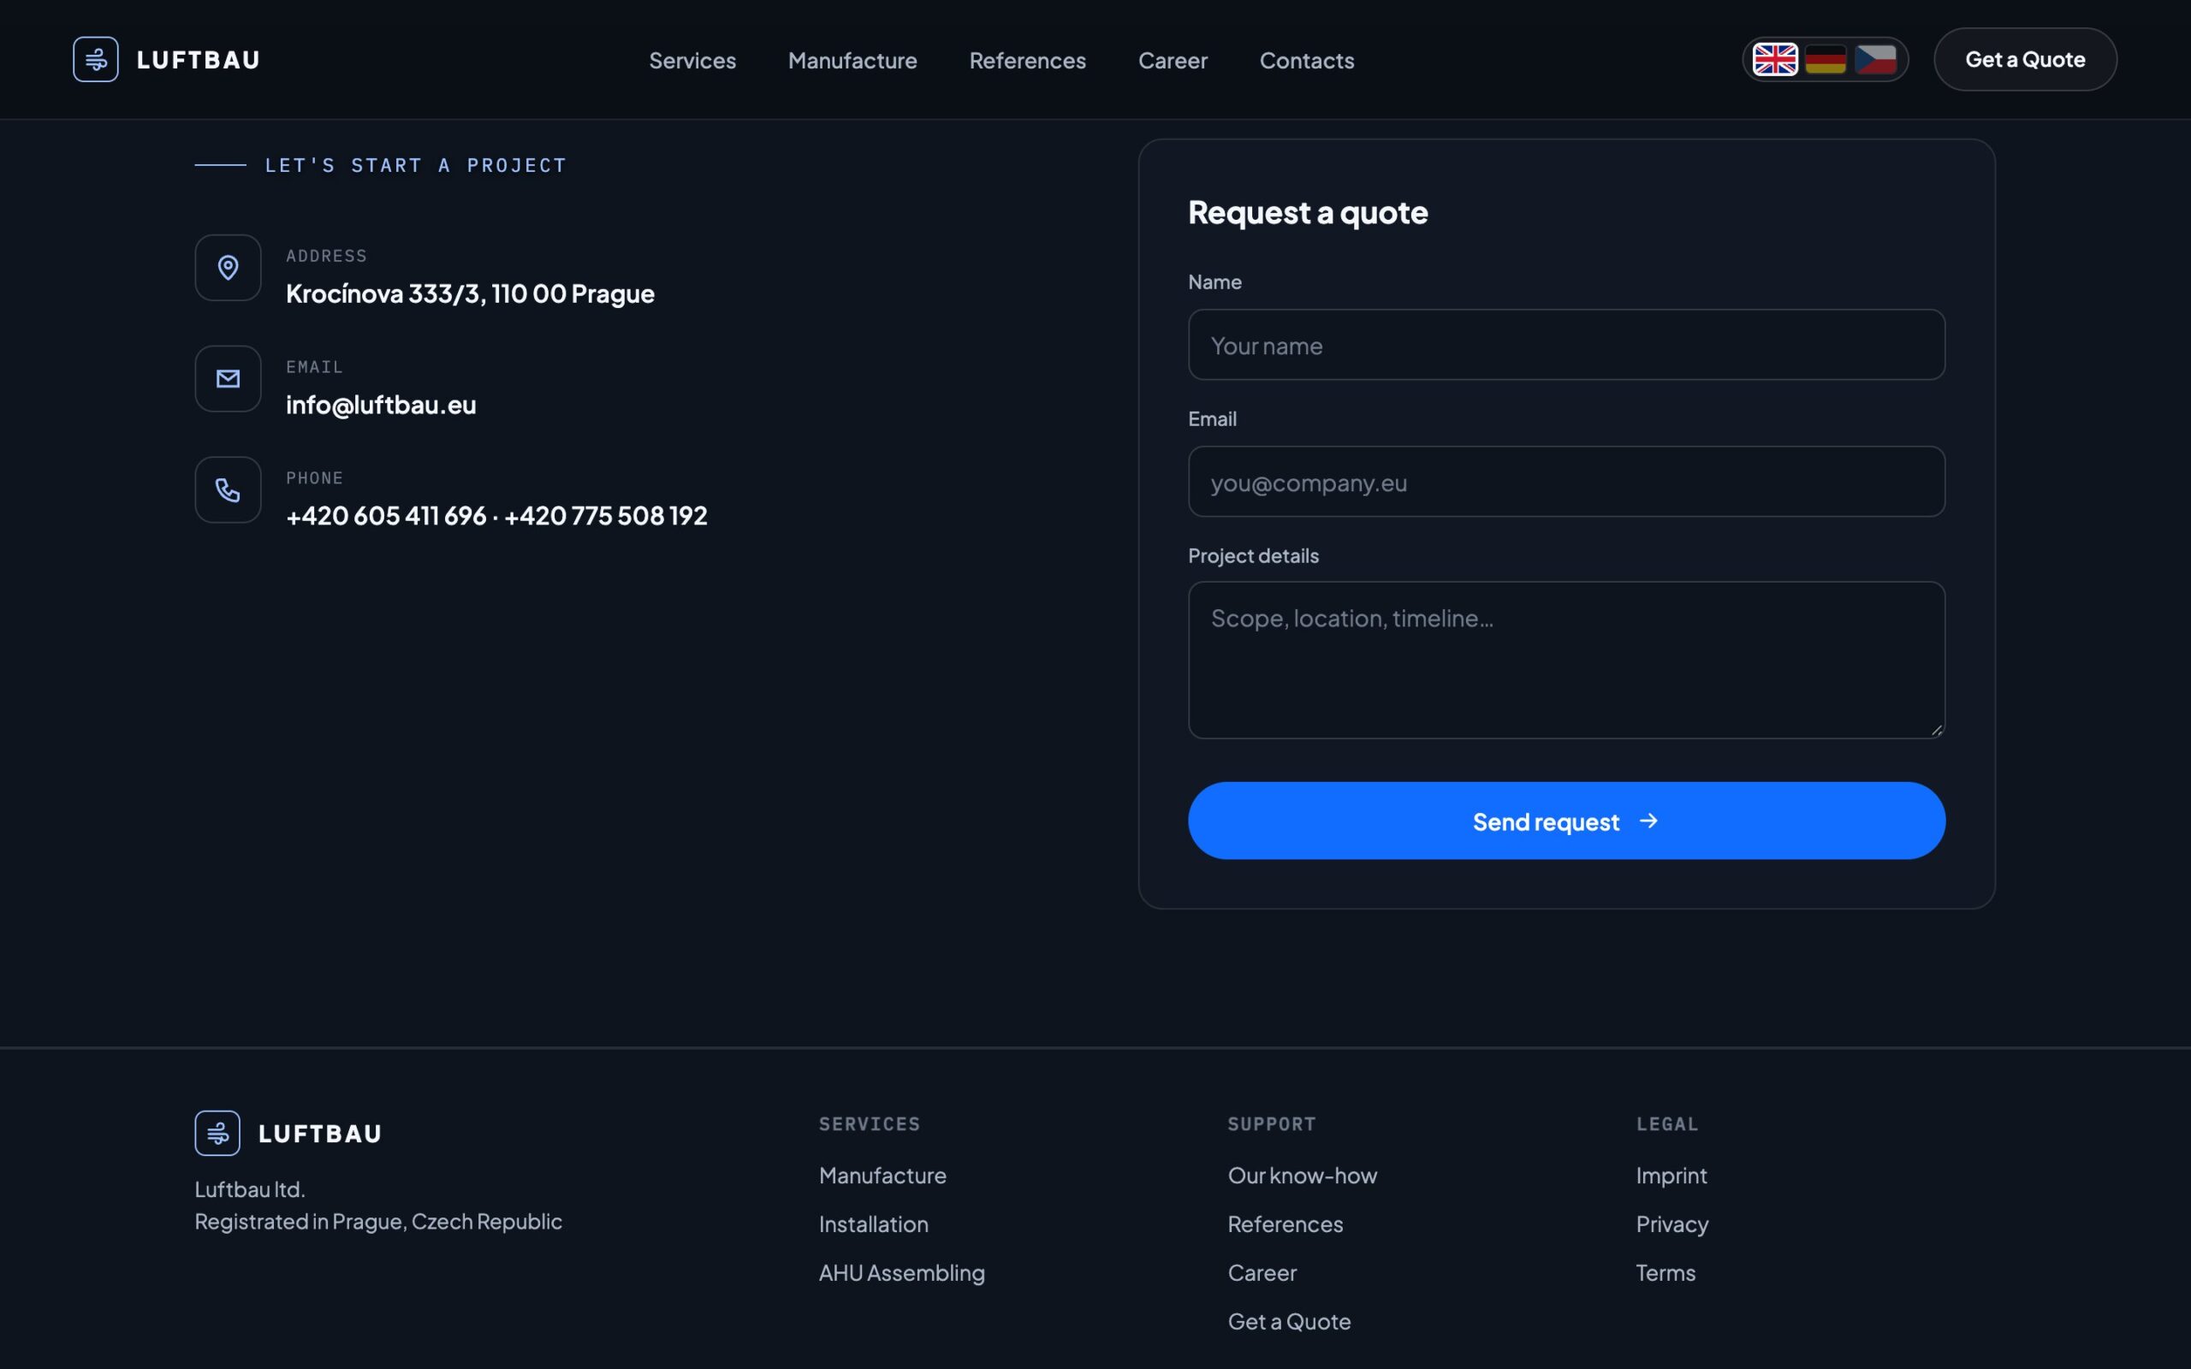Click the textarea resize handle corner
Image resolution: width=2191 pixels, height=1369 pixels.
1937,730
